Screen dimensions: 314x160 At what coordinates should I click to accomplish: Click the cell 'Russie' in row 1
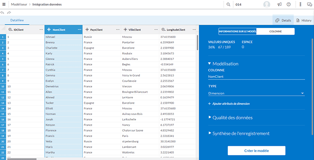point(102,37)
